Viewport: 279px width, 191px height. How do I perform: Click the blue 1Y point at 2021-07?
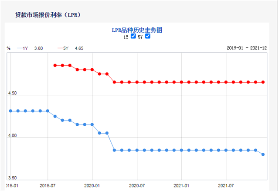pyautogui.click(x=226, y=150)
